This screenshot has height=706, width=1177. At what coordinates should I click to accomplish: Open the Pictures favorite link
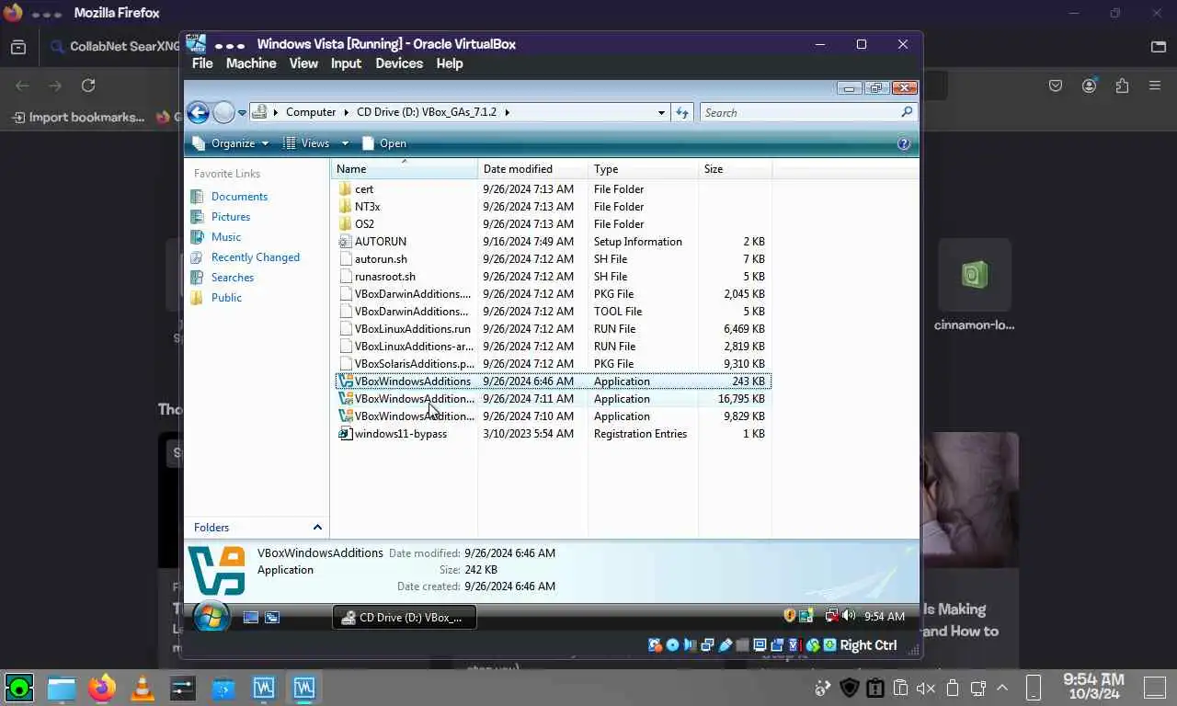pos(231,217)
